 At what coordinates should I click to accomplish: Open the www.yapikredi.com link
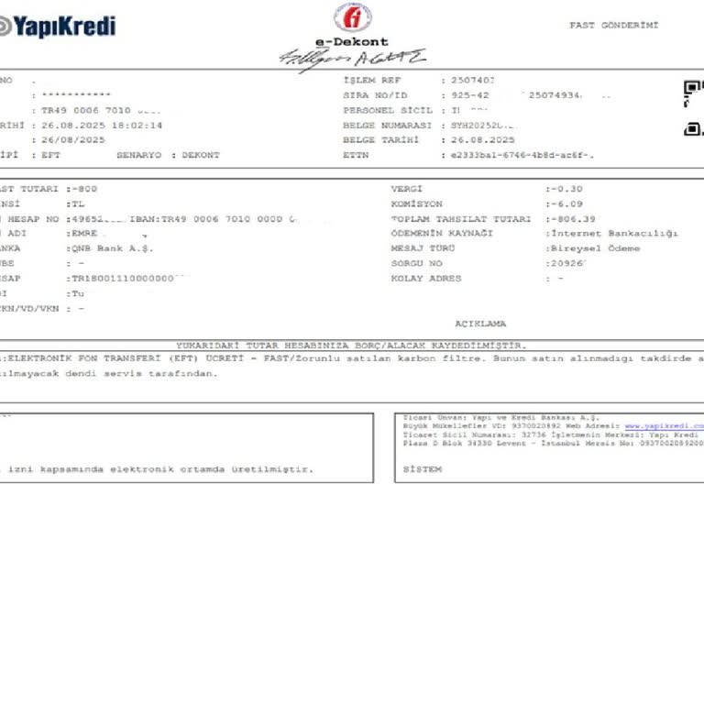click(664, 425)
